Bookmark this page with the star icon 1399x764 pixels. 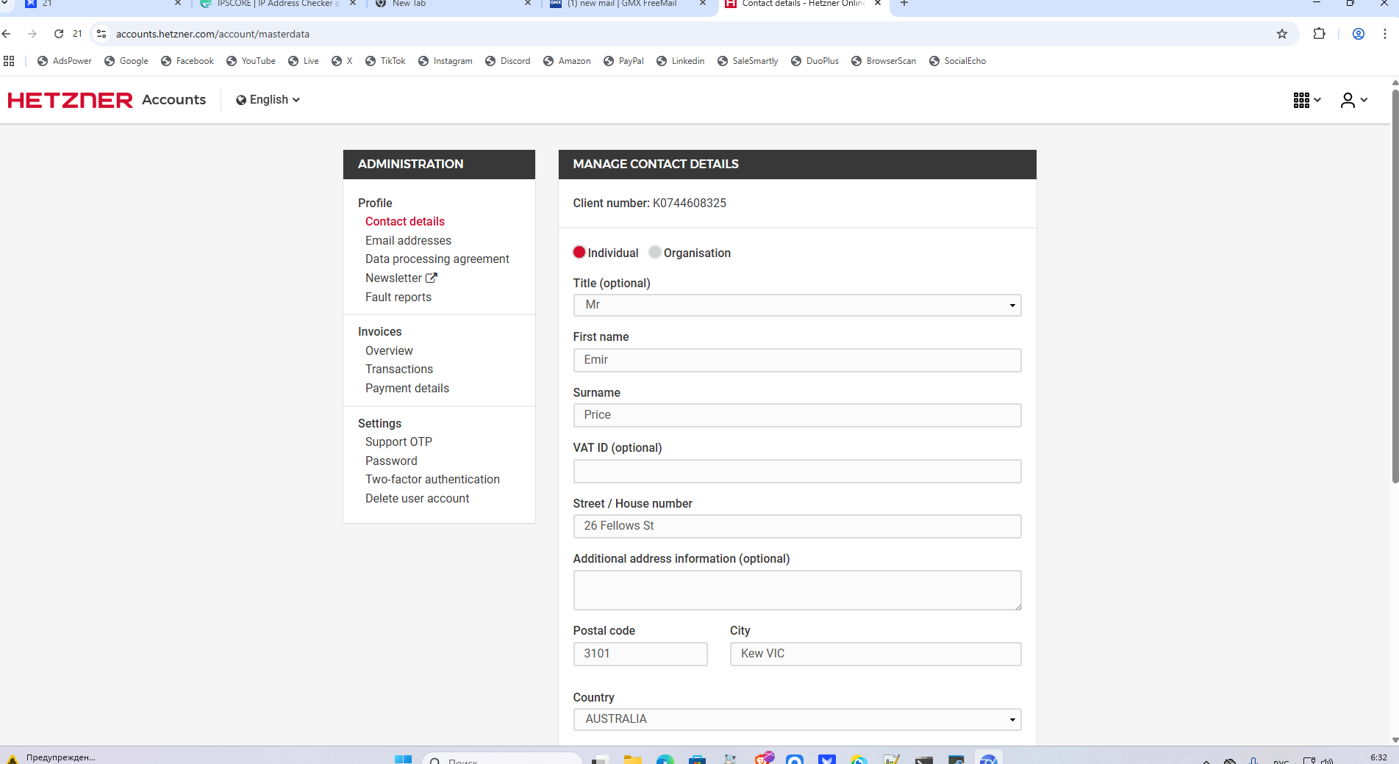[1282, 34]
